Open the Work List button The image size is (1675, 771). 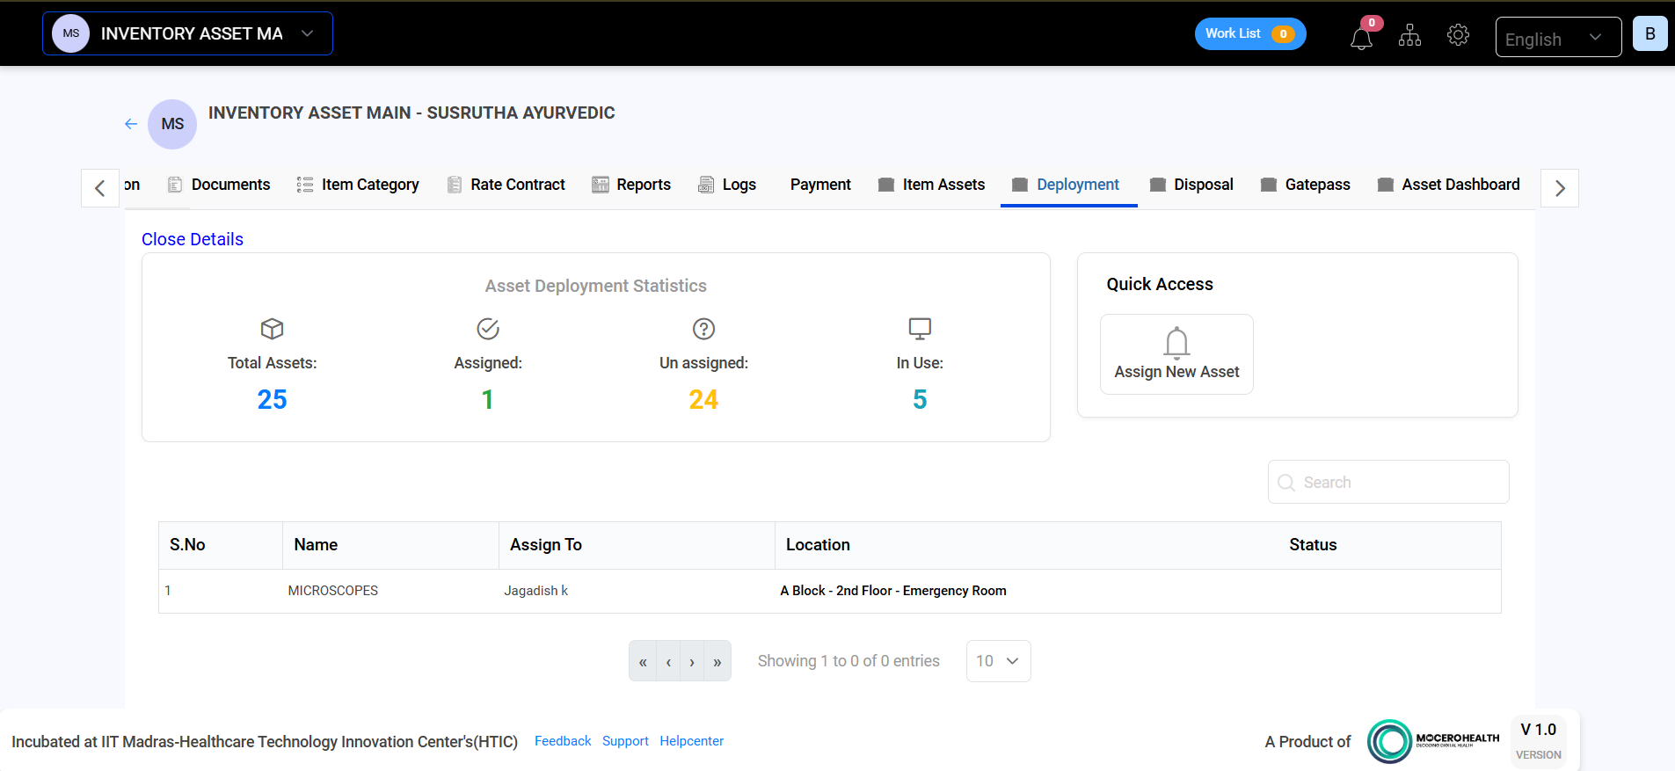[x=1249, y=34]
